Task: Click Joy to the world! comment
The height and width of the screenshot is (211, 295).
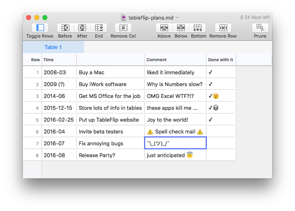Action: click(175, 120)
